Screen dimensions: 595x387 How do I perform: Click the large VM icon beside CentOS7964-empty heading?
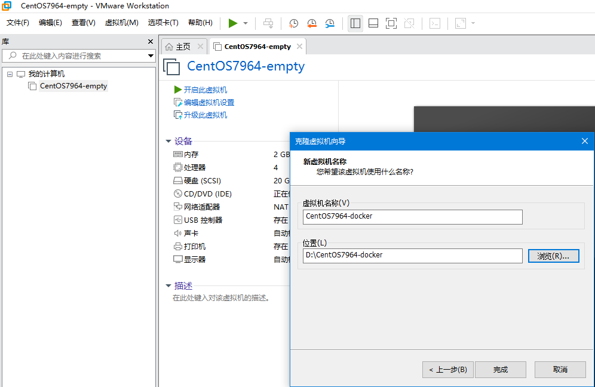(171, 67)
